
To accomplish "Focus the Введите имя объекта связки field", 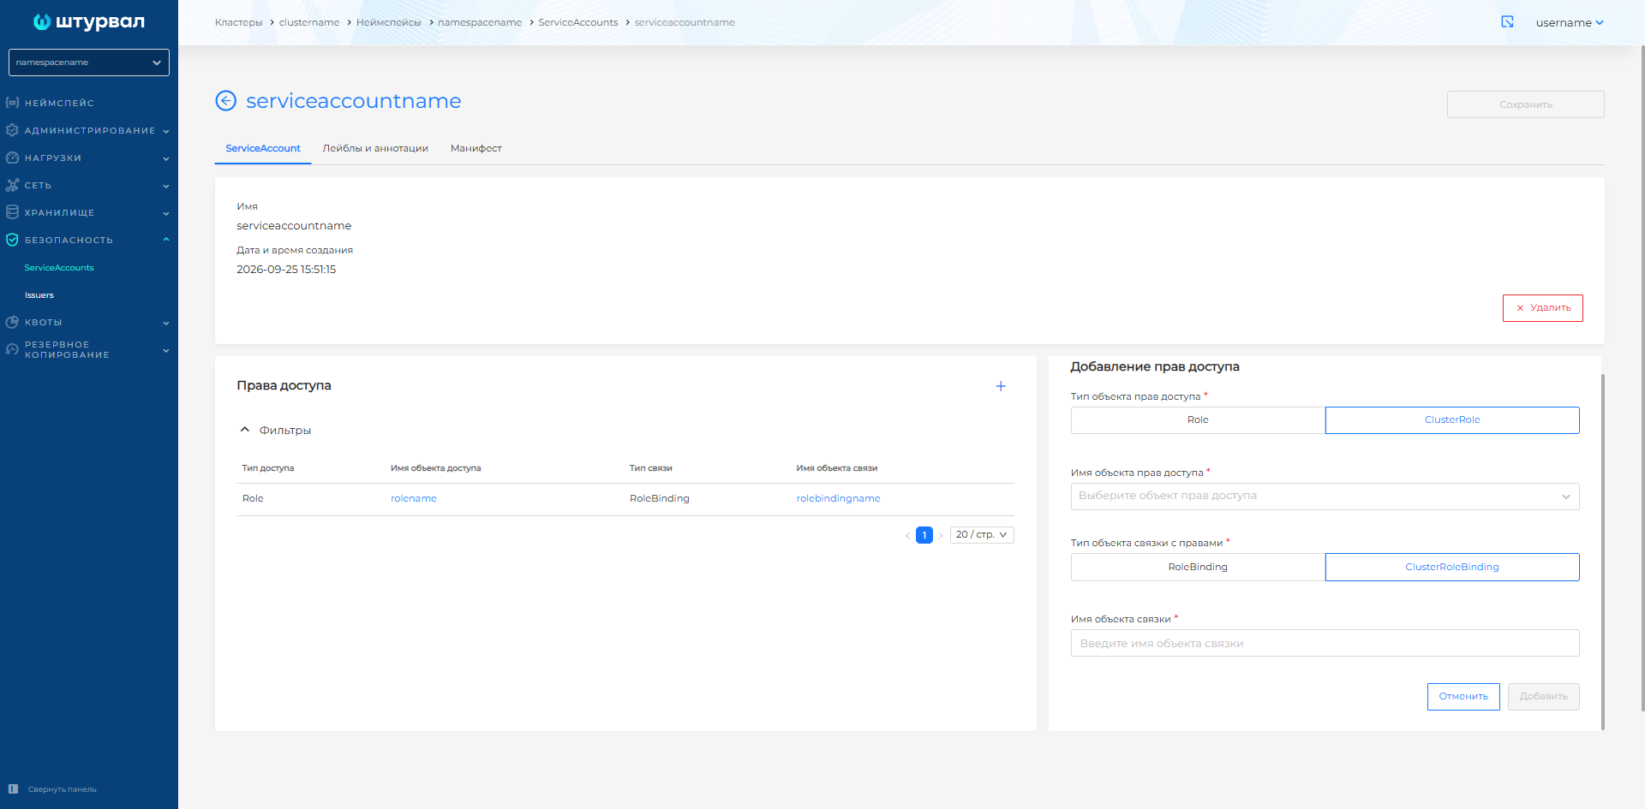I will (x=1325, y=644).
